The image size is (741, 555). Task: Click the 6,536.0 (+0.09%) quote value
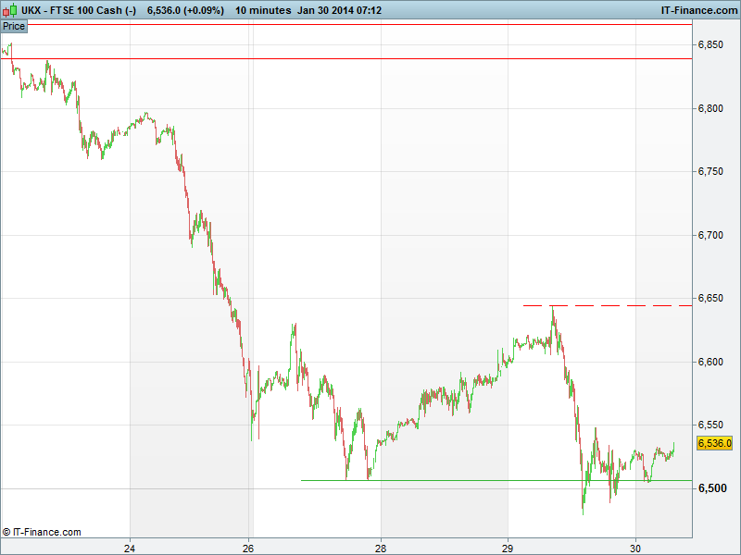click(185, 10)
